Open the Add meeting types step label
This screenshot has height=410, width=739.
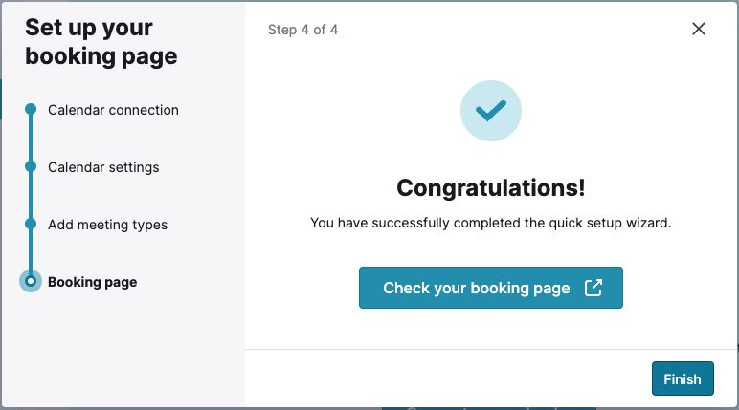107,225
